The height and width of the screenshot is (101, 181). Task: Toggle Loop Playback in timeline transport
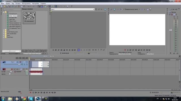point(33,93)
